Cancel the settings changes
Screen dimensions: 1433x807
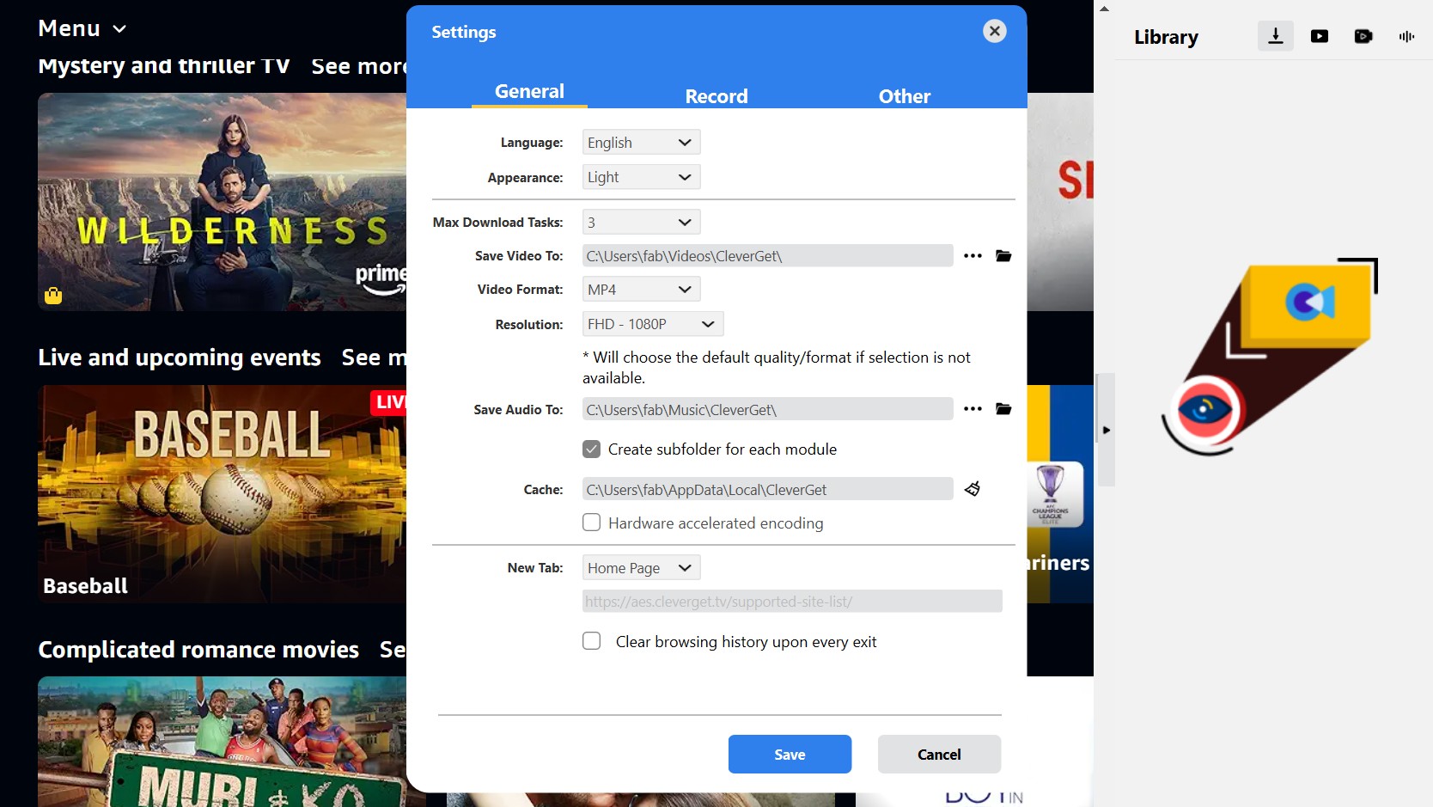tap(939, 754)
